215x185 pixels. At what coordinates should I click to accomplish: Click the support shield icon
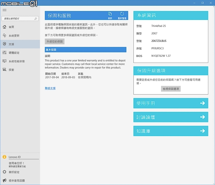click(4, 44)
